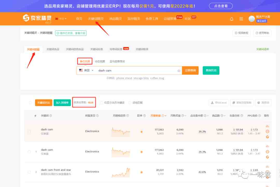The image size is (280, 187).
Task: Open the Free-badged store menu item
Action: pos(170,19)
